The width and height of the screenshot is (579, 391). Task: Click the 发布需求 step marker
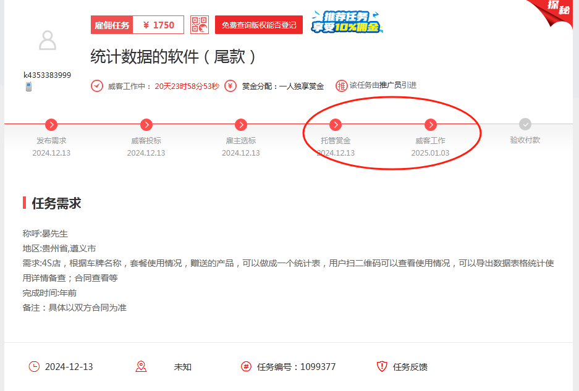pos(51,125)
